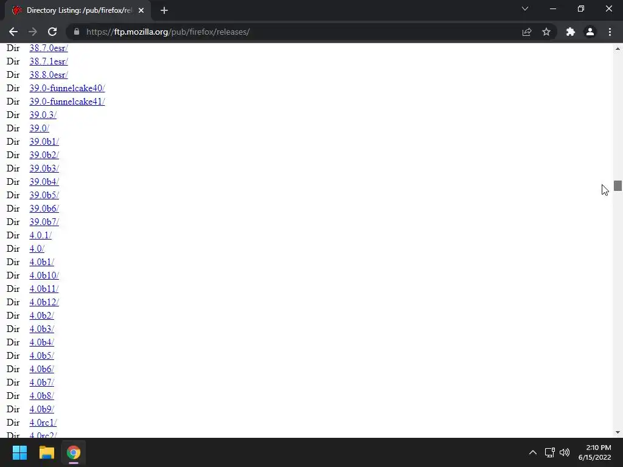Click the page scrollbar down arrow
Screen dimensions: 623x467
coord(618,432)
